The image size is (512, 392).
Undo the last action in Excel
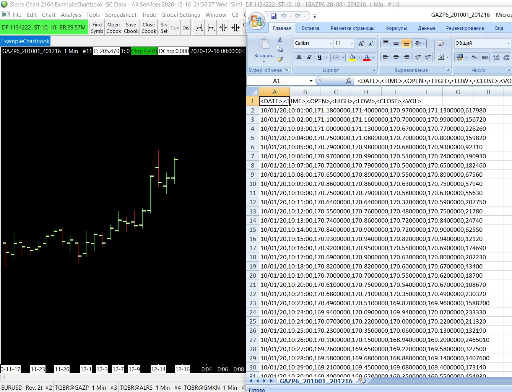point(284,16)
